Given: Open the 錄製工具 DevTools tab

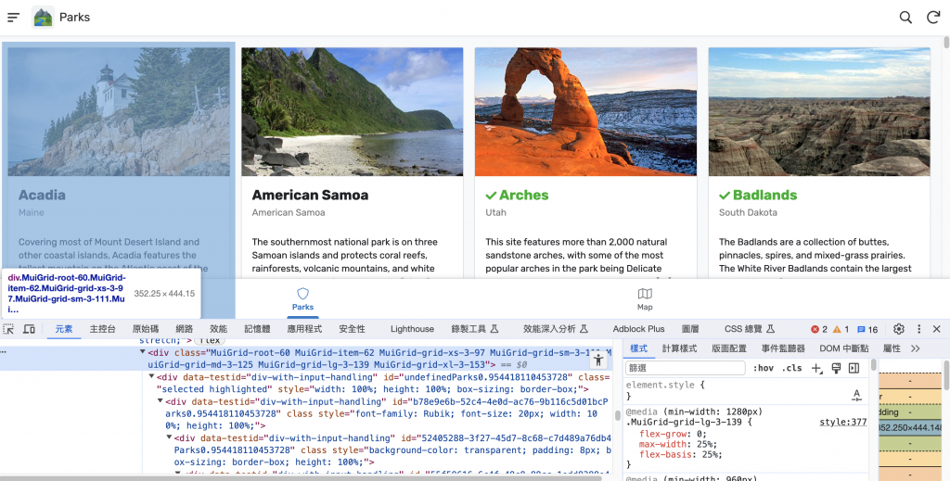Looking at the screenshot, I should [474, 329].
